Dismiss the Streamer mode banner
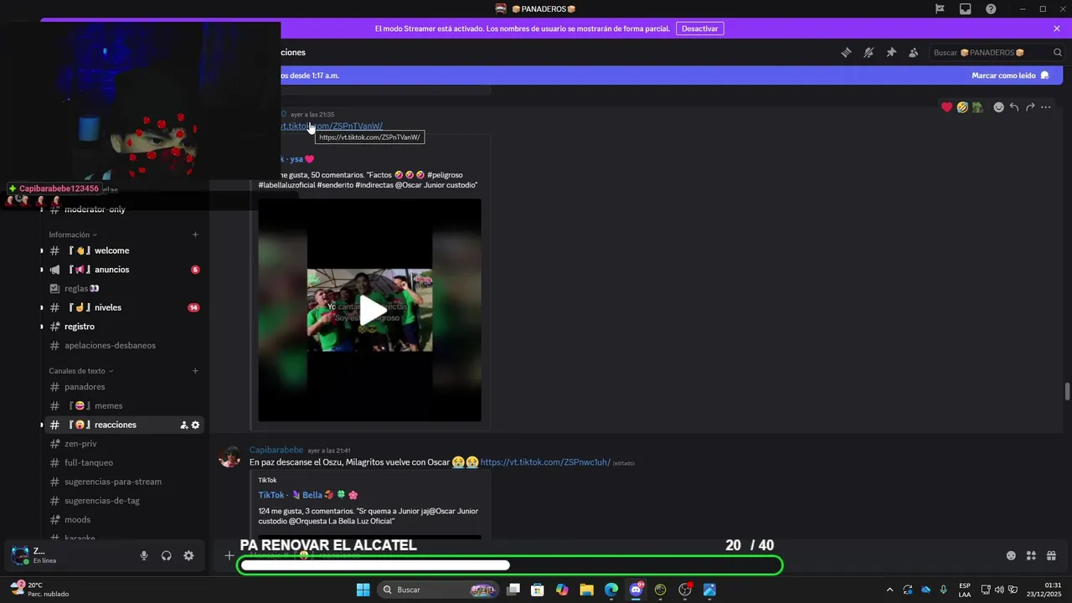The height and width of the screenshot is (603, 1072). pos(1057,28)
